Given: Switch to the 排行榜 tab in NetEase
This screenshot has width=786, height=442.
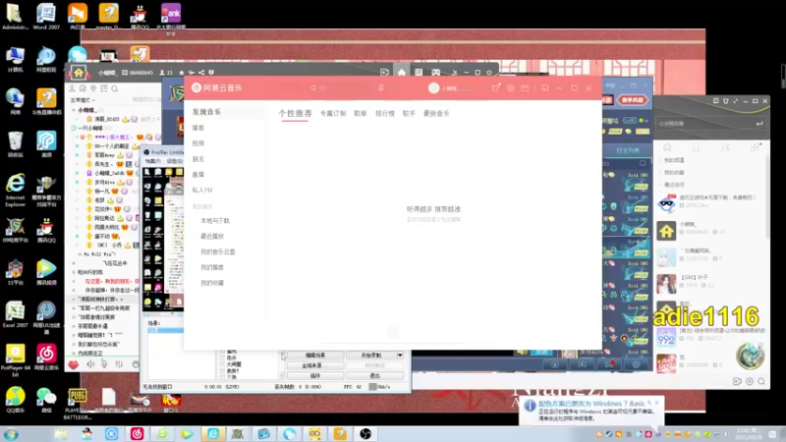Looking at the screenshot, I should pos(385,114).
